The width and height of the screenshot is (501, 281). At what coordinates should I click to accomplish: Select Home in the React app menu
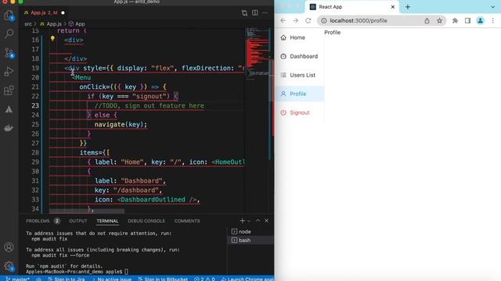pyautogui.click(x=299, y=37)
